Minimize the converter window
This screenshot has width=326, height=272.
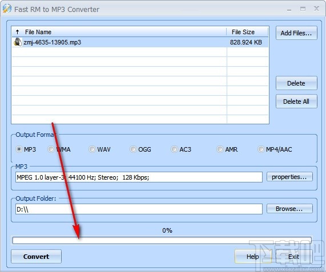click(x=289, y=9)
